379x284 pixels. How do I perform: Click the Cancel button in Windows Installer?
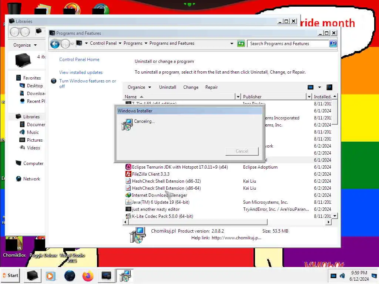(242, 151)
